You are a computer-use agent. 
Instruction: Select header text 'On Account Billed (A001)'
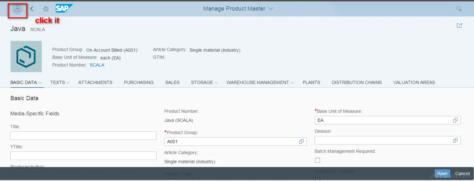[x=112, y=50]
